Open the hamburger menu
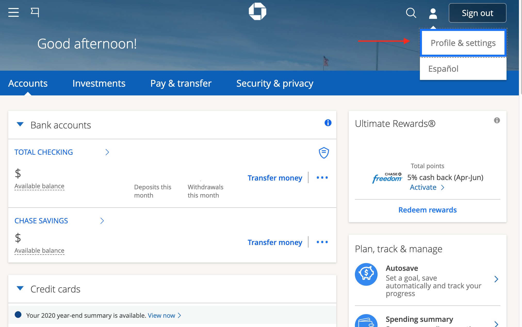The image size is (522, 327). pos(13,12)
